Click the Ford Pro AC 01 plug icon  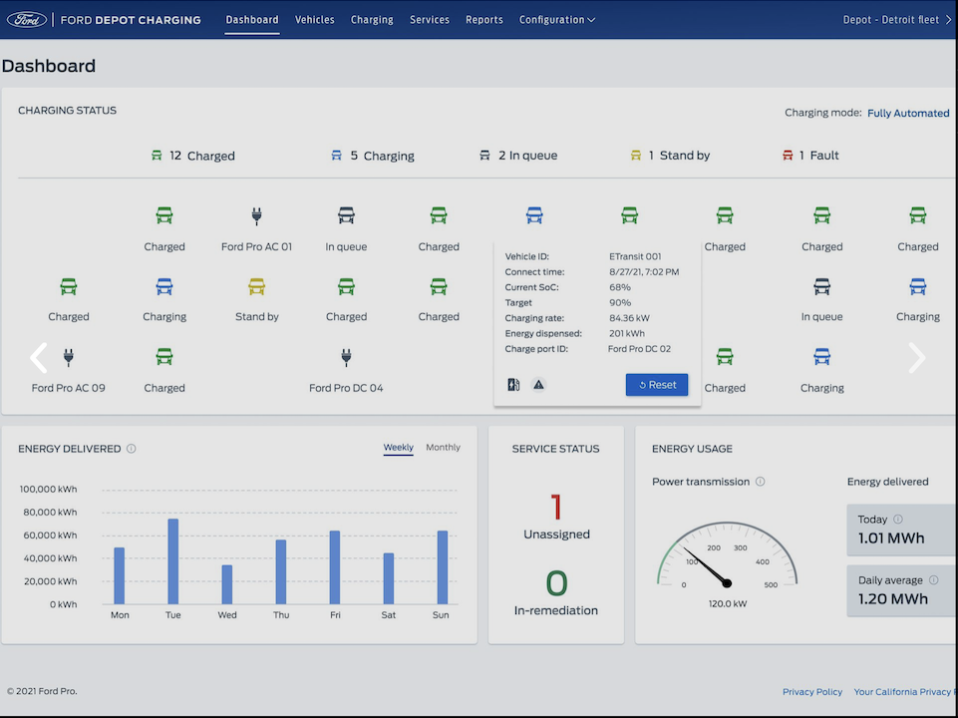[x=256, y=215]
